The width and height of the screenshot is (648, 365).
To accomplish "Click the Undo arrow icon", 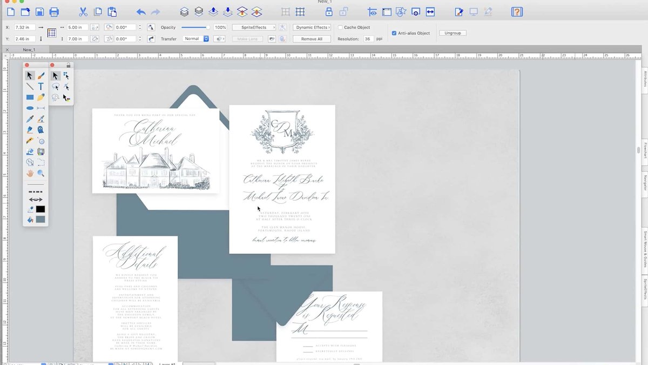I will [141, 12].
